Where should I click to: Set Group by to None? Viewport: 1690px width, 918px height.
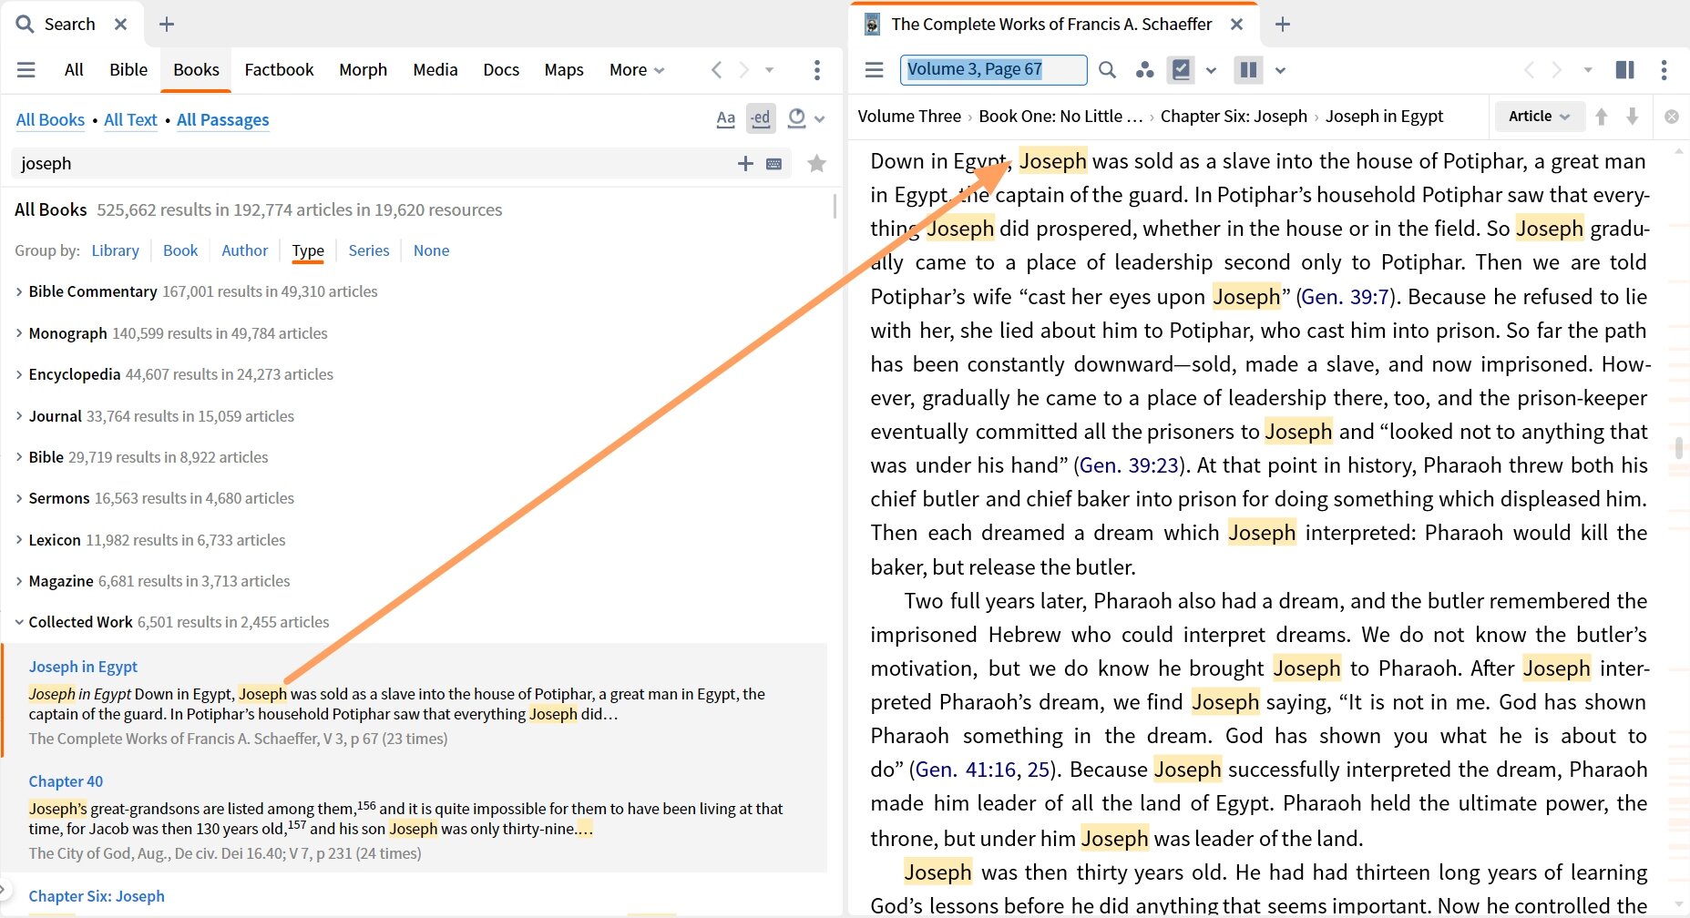[x=432, y=250]
